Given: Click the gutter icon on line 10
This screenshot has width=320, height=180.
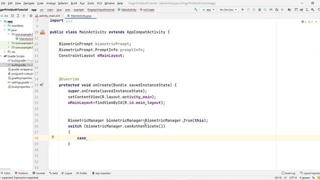Looking at the screenshot, I should tap(42, 32).
